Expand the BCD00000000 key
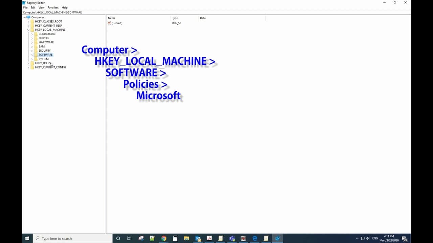 tap(32, 34)
